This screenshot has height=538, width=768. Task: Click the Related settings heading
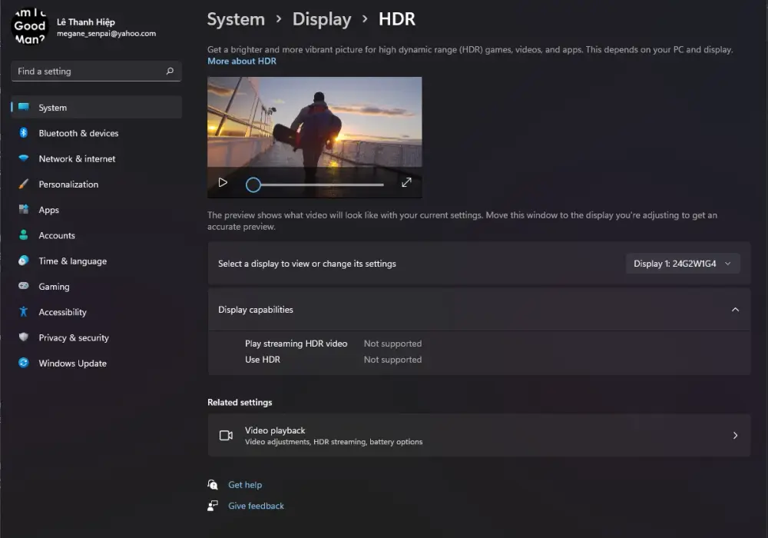(x=240, y=402)
